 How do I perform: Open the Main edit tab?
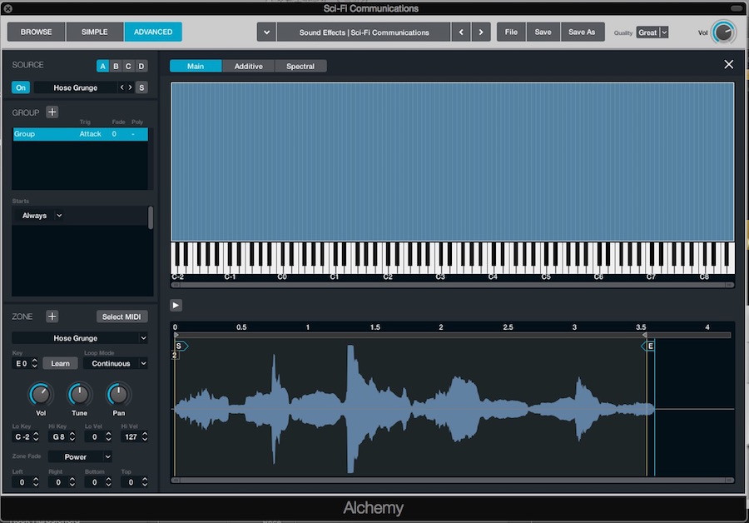pos(196,66)
